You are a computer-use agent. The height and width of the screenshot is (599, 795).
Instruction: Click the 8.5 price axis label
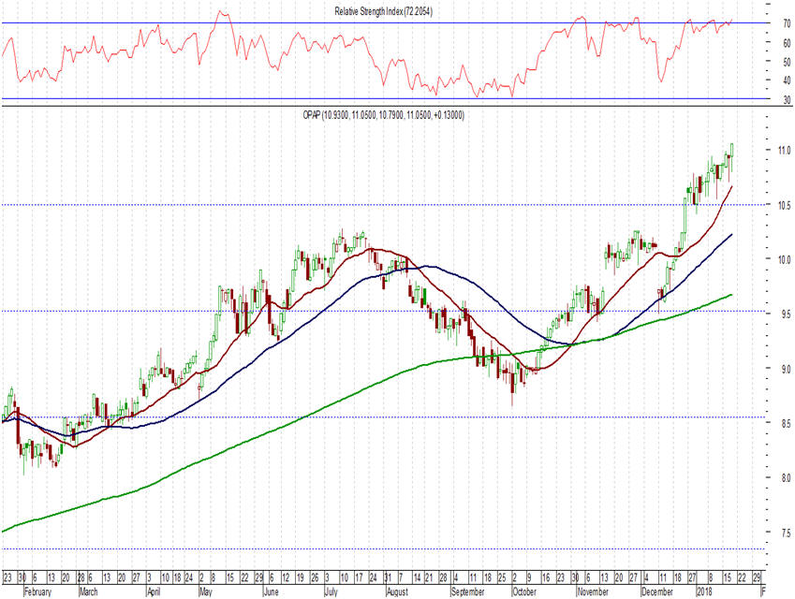(x=786, y=423)
